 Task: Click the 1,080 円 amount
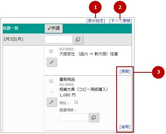point(67,95)
